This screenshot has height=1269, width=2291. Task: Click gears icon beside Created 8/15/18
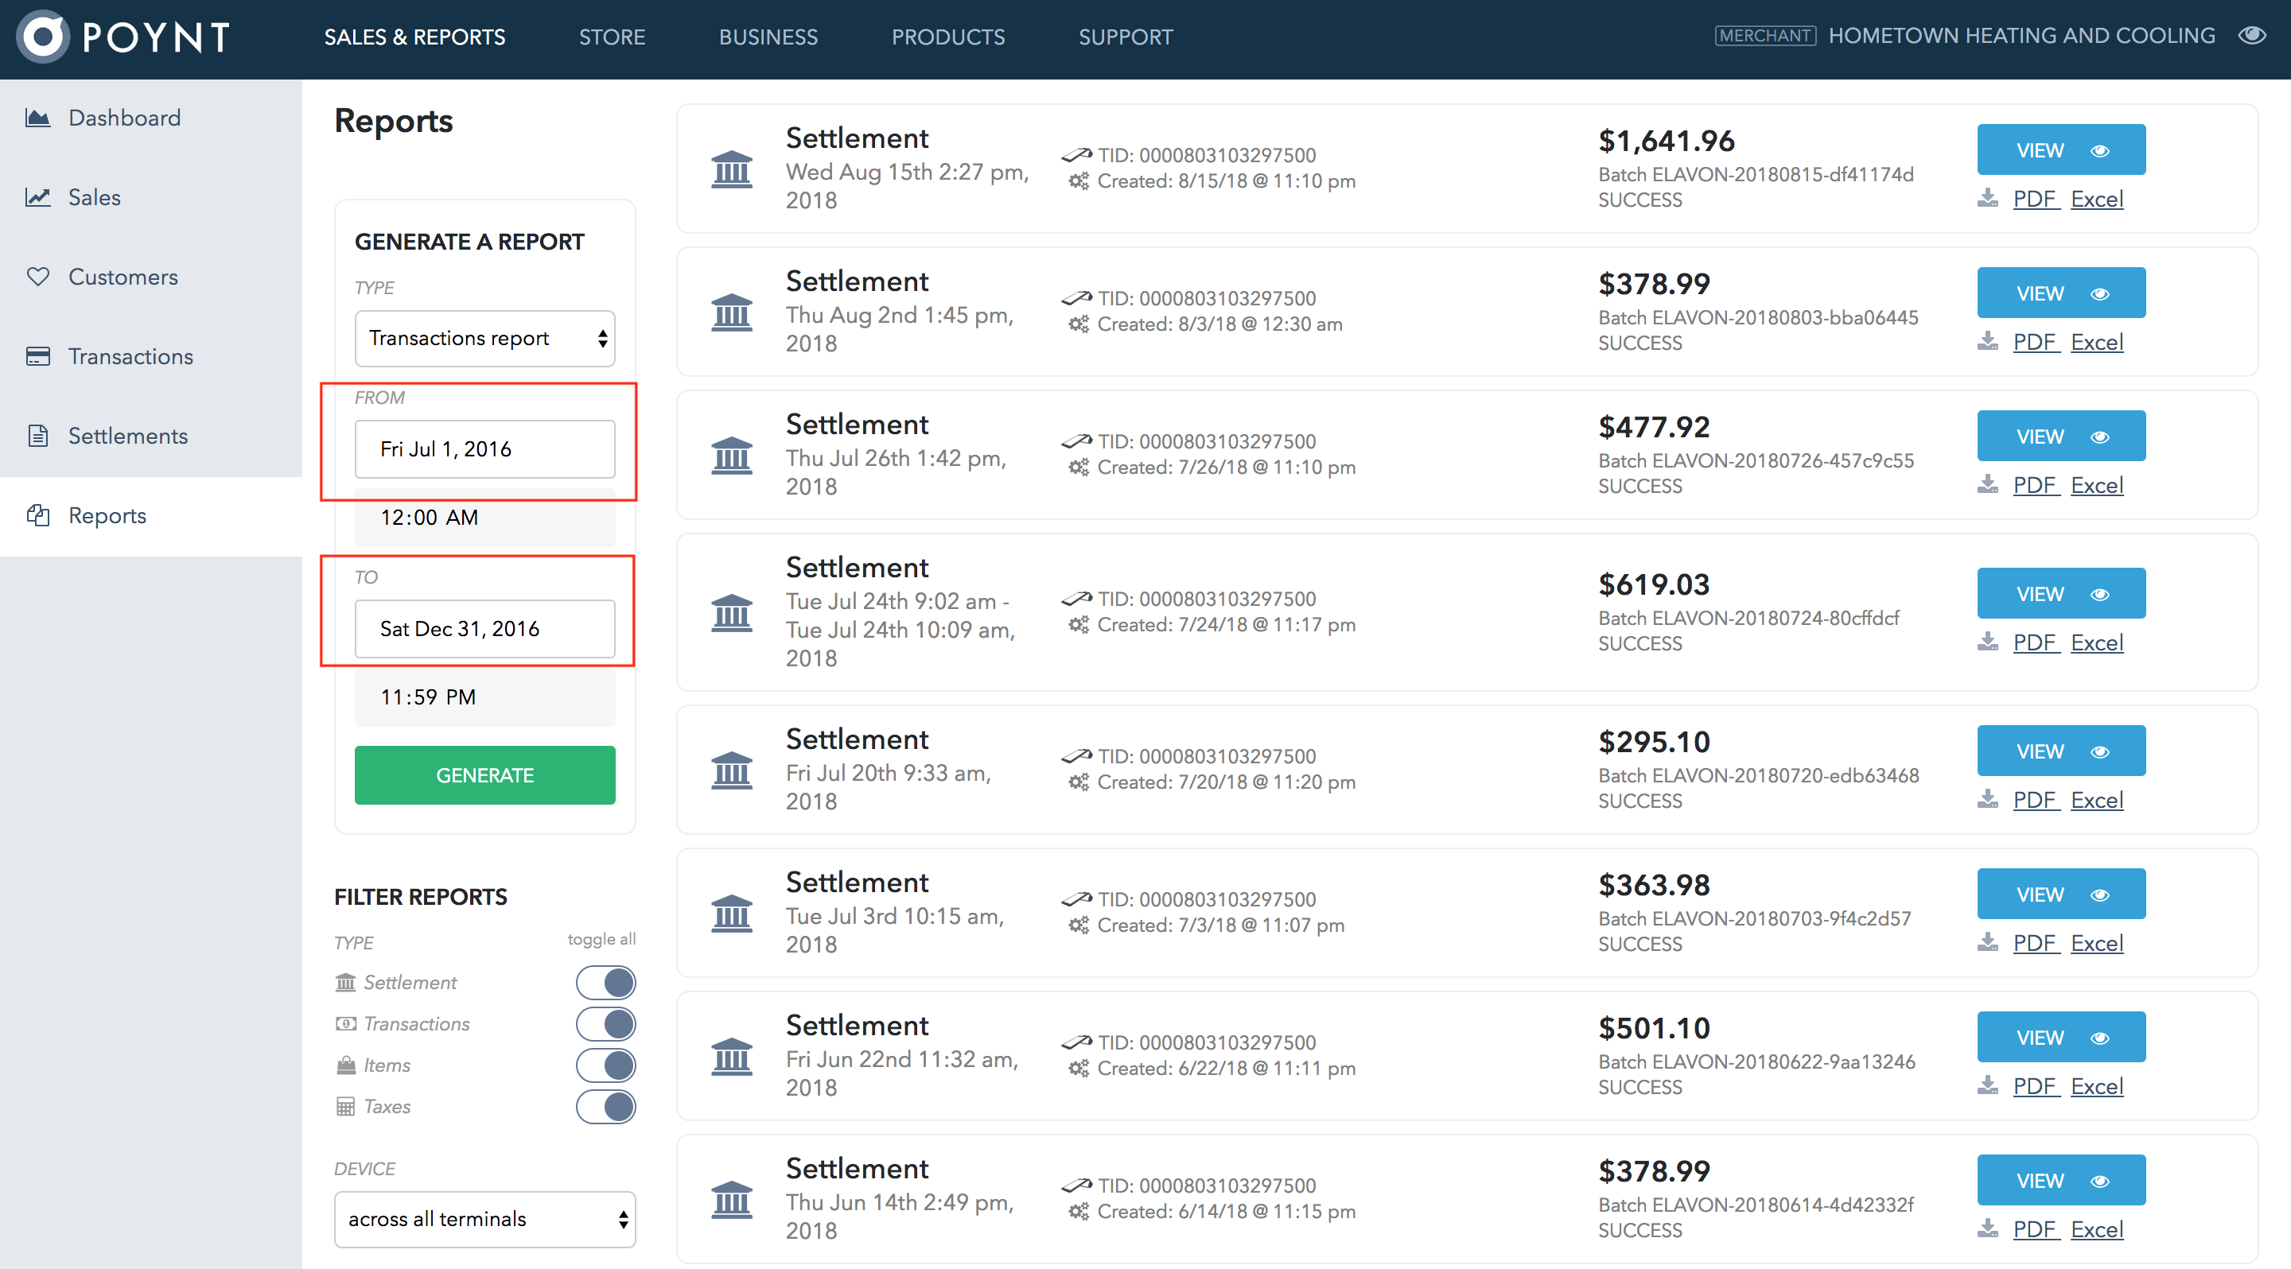click(1079, 181)
